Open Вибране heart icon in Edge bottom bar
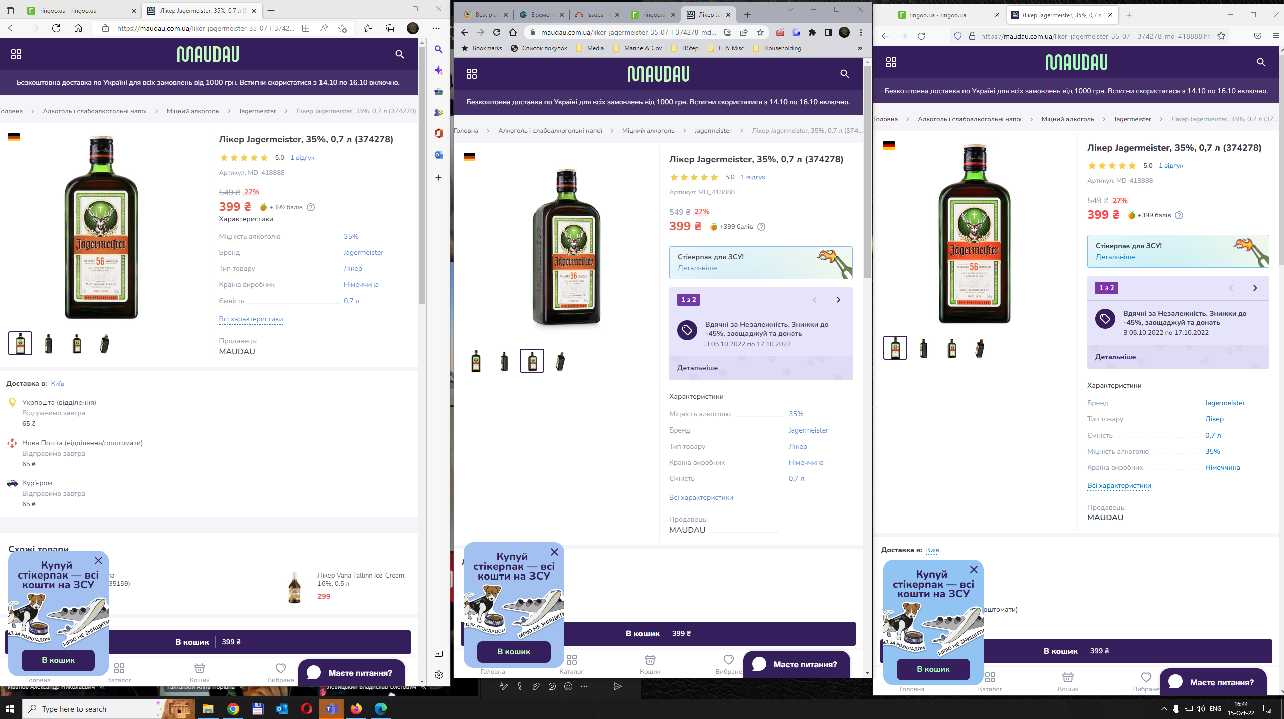This screenshot has height=719, width=1284. [x=280, y=668]
